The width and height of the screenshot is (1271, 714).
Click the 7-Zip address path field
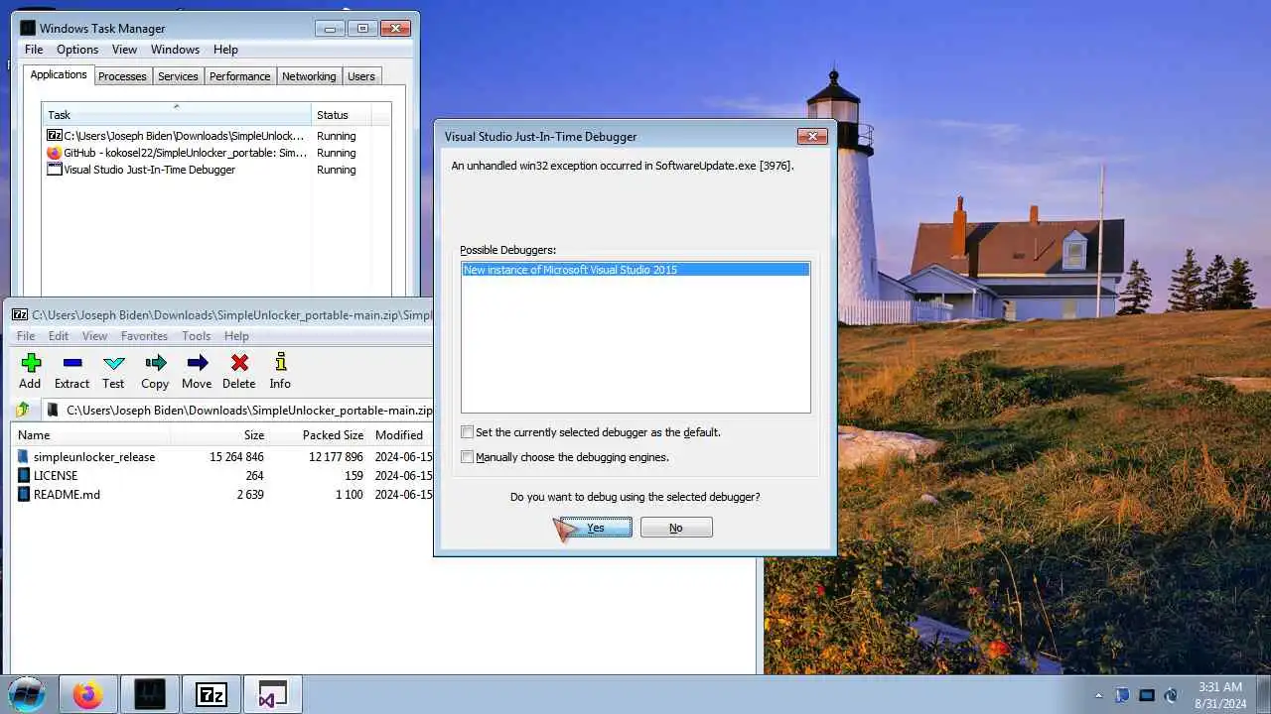238,411
